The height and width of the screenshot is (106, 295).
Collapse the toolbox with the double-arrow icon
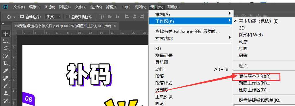click(3, 23)
